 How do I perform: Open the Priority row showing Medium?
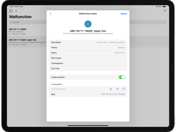[88, 48]
